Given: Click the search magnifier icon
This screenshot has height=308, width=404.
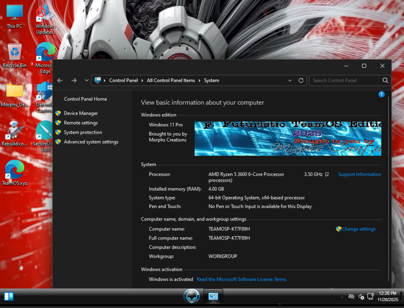Looking at the screenshot, I should 385,80.
